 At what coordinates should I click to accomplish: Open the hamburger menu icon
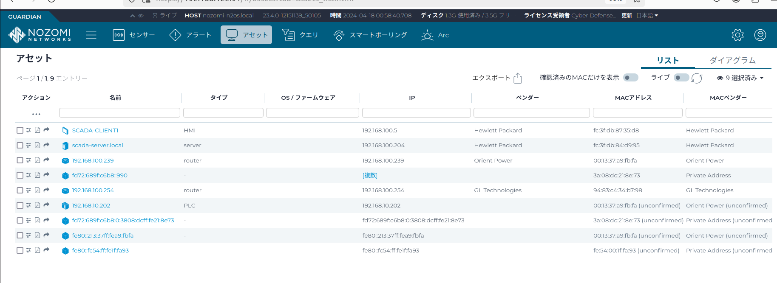(91, 35)
